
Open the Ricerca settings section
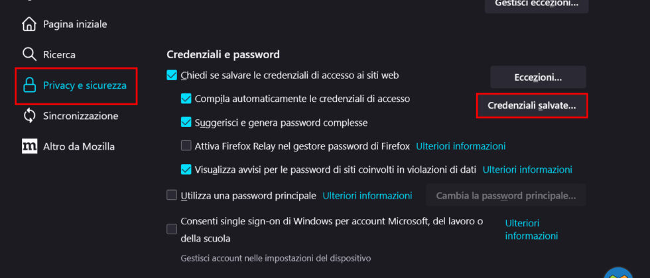point(59,54)
